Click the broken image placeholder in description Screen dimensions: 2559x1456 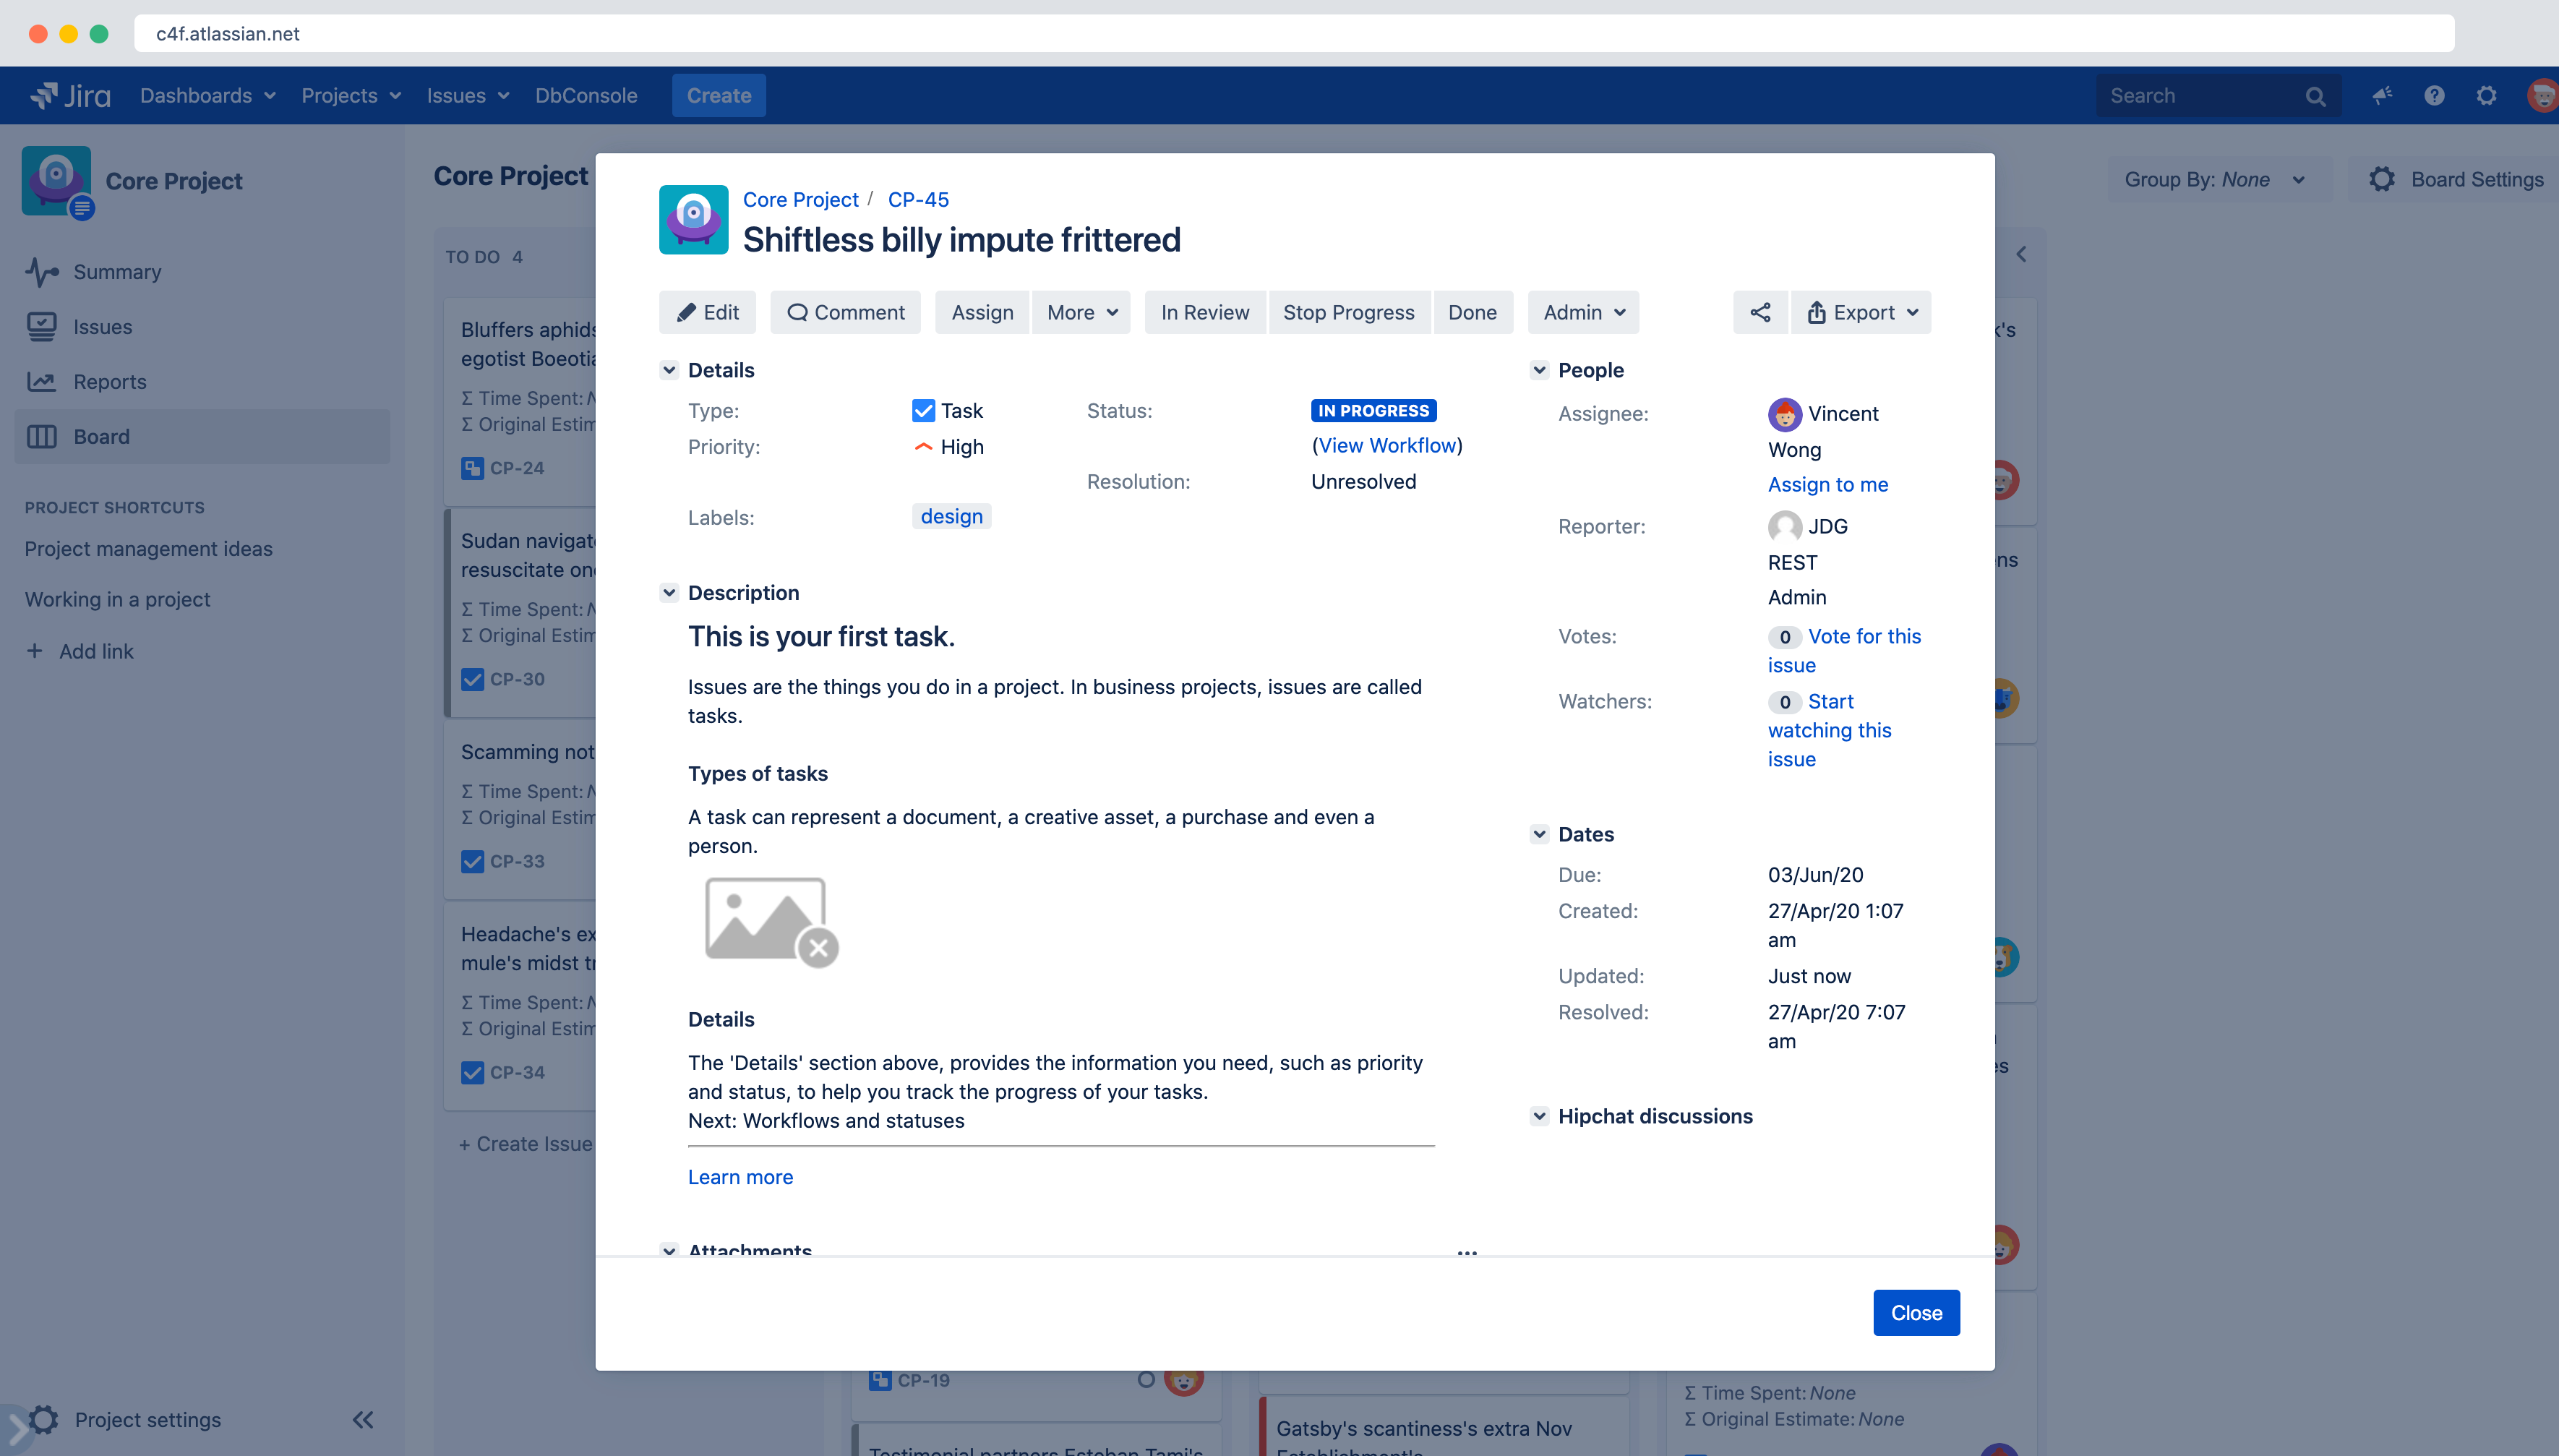[x=771, y=921]
